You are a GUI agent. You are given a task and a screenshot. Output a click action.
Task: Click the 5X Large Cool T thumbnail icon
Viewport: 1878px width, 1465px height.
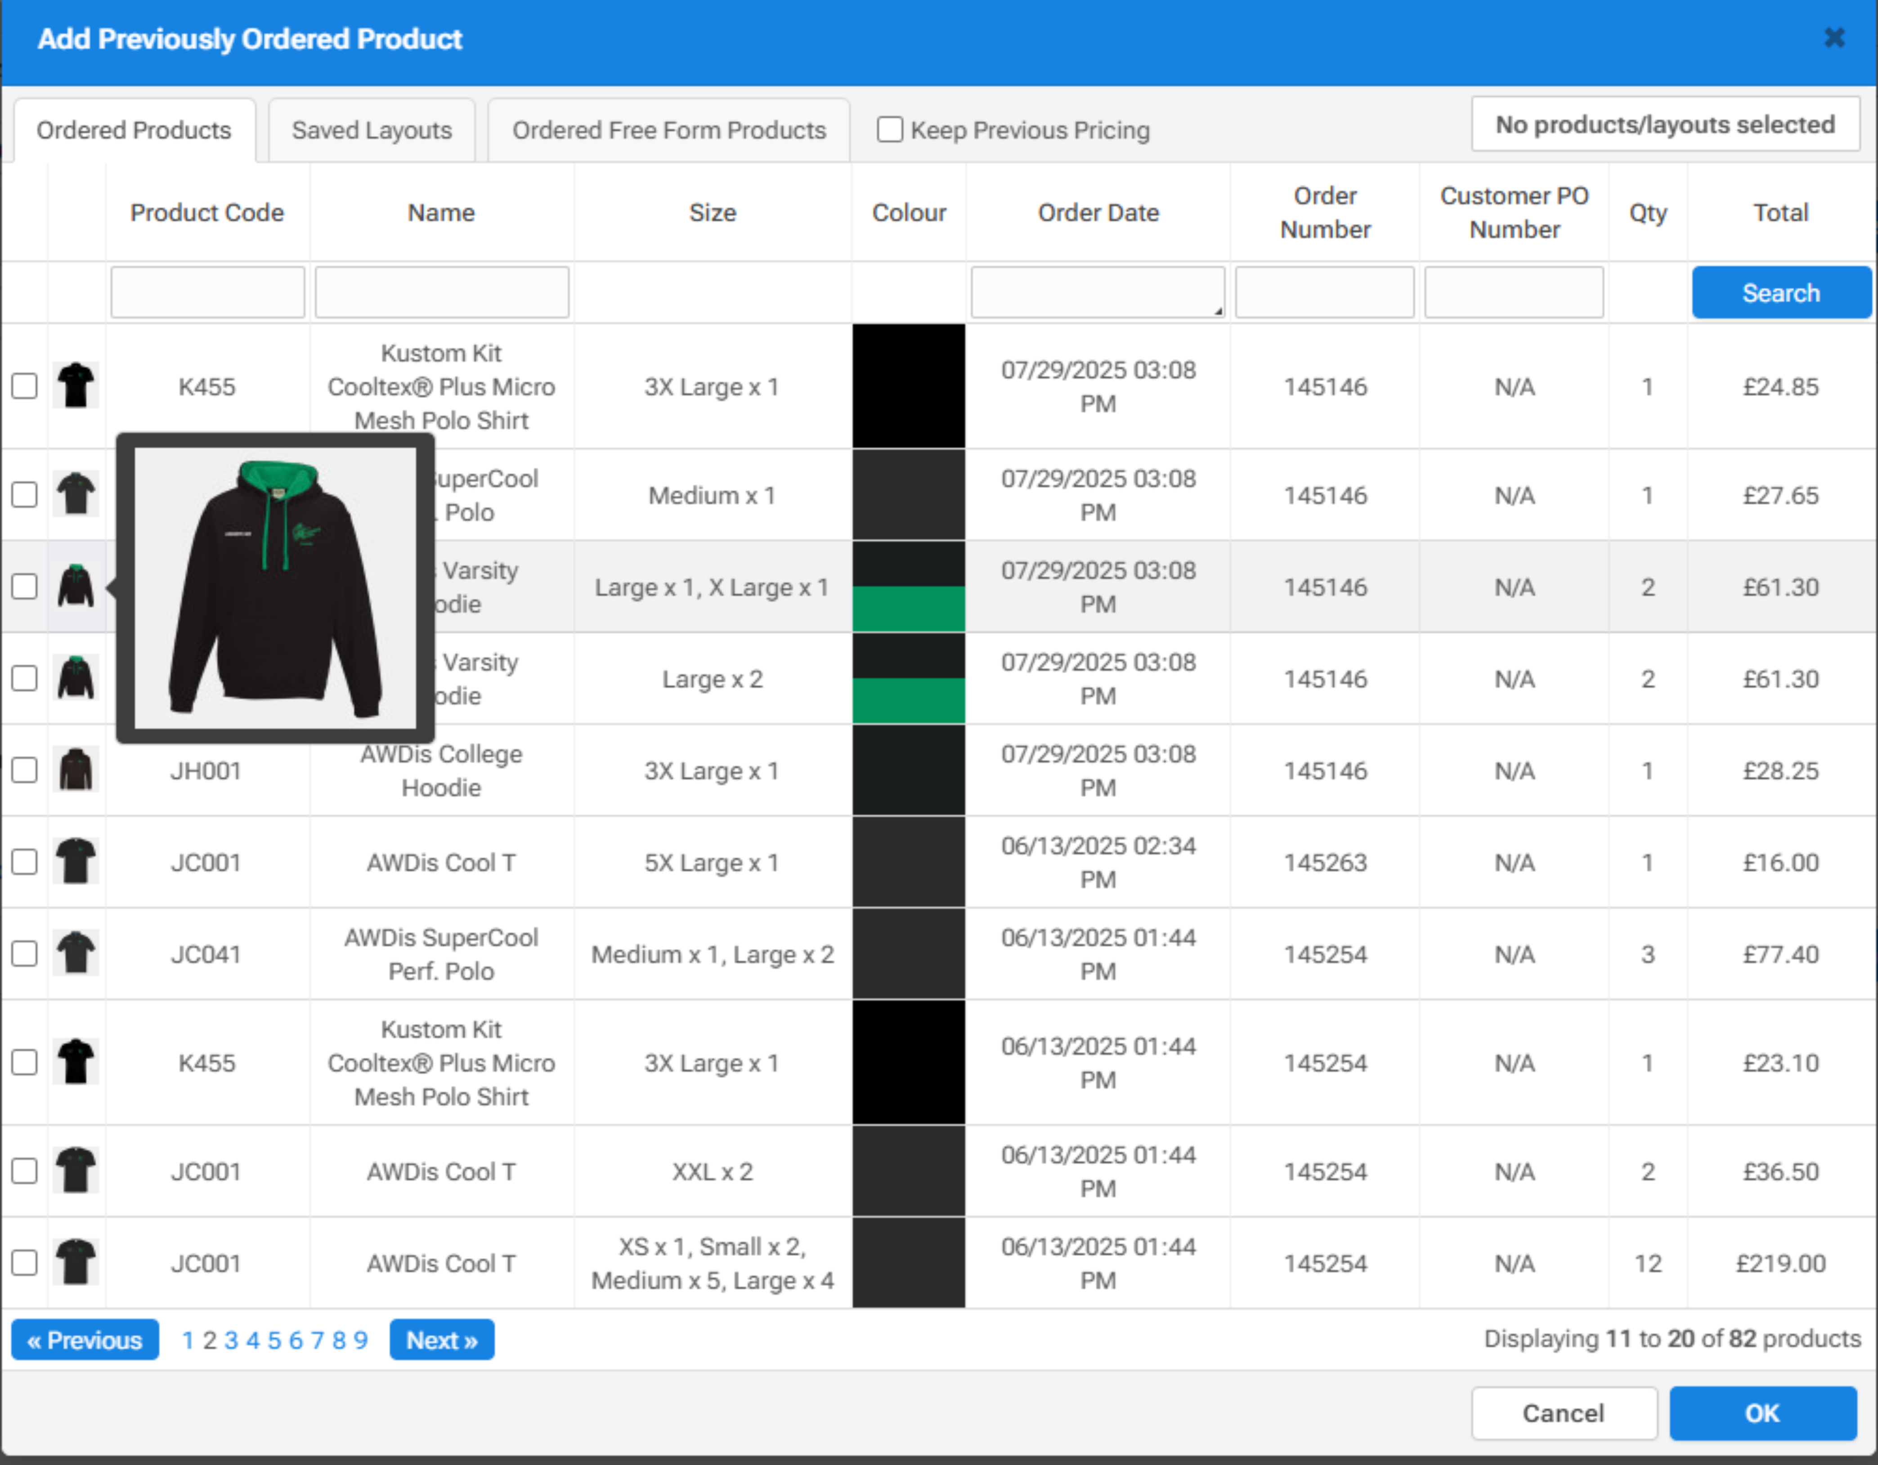pos(76,861)
